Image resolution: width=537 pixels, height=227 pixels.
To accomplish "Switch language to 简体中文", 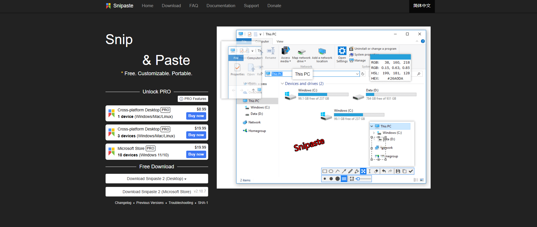I will [x=422, y=6].
